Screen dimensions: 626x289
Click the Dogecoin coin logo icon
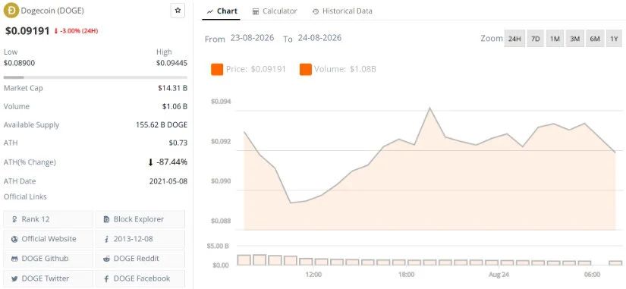[x=11, y=11]
